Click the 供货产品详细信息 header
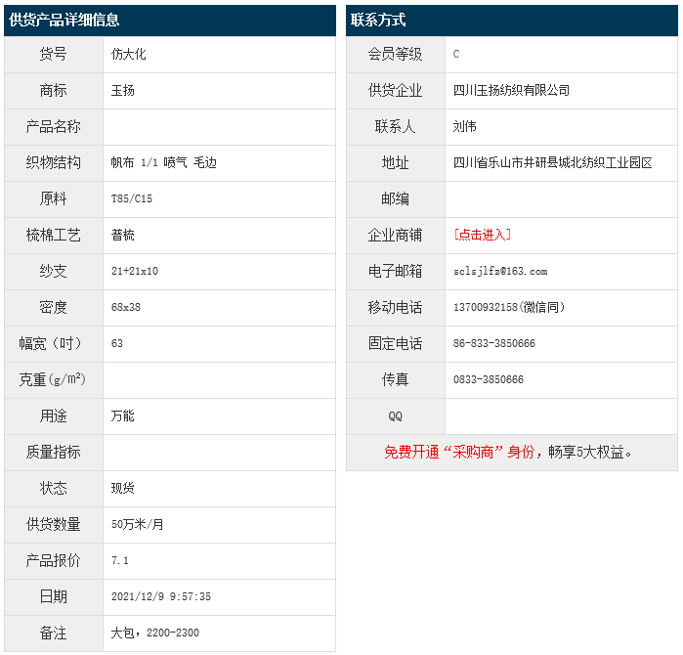The image size is (683, 655). click(64, 20)
